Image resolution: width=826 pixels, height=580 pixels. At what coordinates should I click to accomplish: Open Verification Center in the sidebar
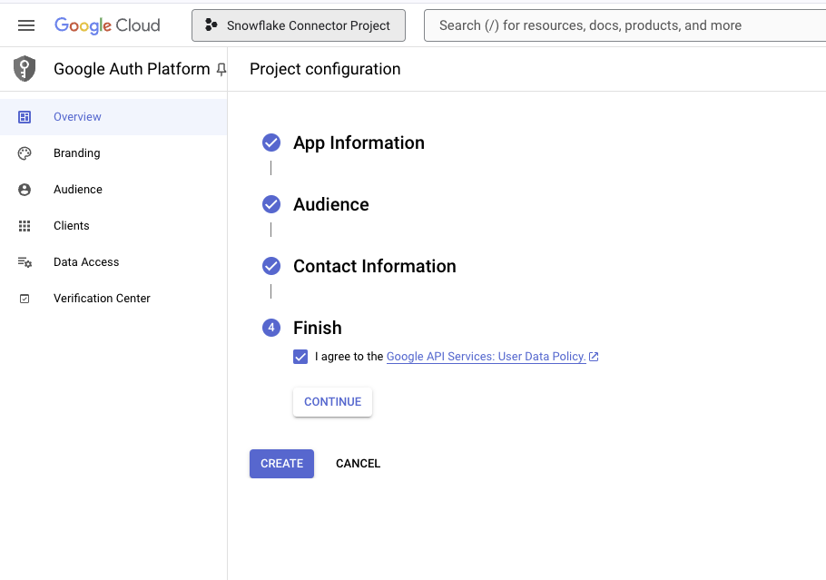102,299
